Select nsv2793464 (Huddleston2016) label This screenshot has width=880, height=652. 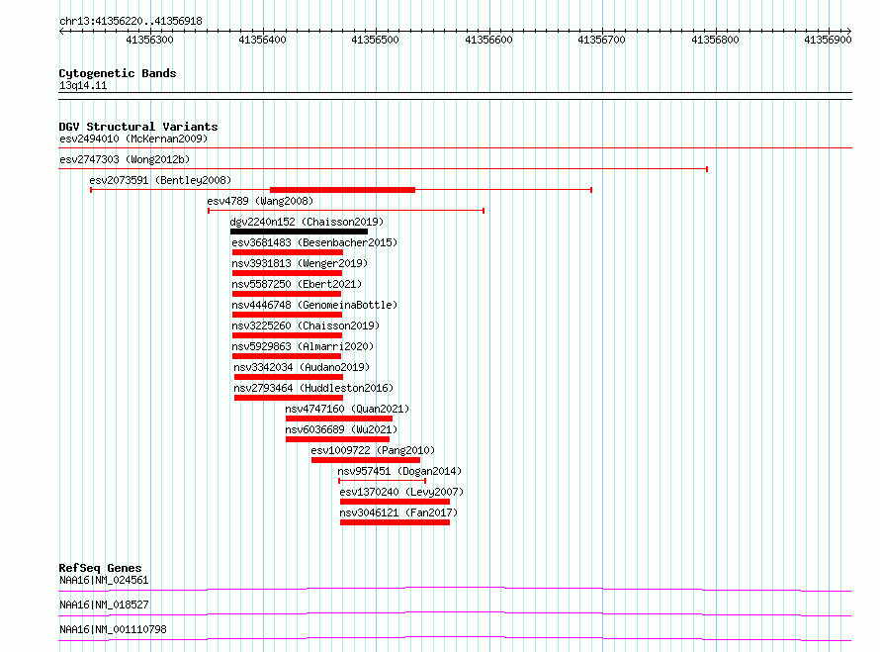313,388
